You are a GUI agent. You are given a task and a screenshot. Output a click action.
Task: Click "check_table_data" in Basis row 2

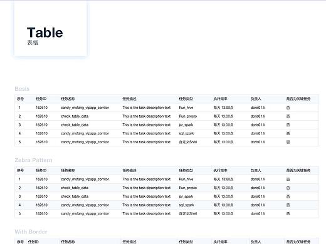tap(75, 116)
